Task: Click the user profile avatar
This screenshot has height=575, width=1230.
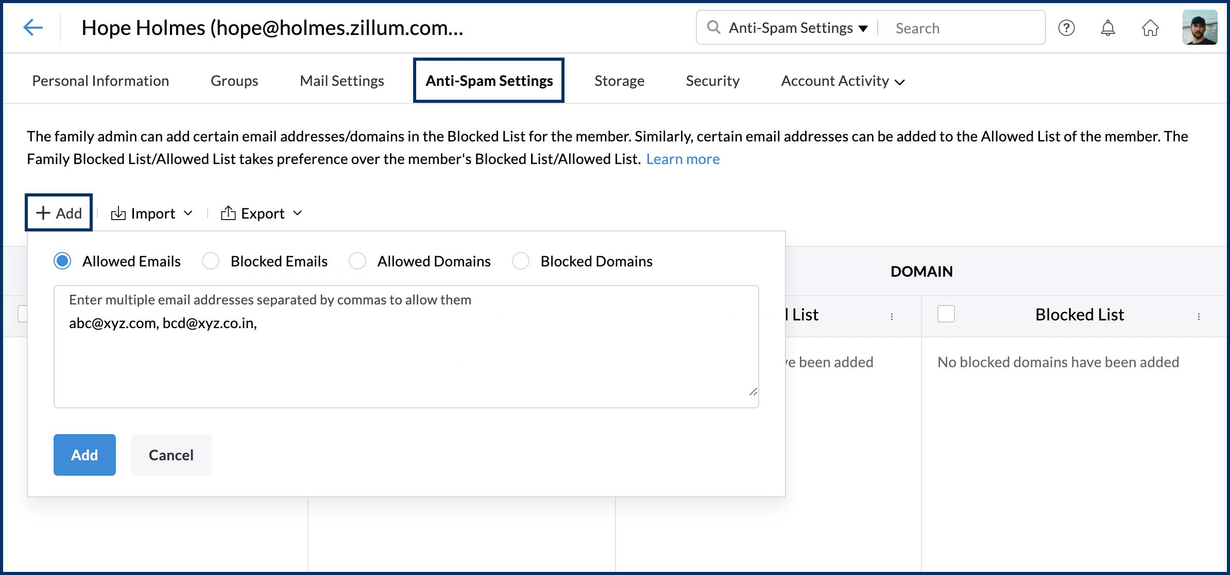Action: [x=1200, y=28]
